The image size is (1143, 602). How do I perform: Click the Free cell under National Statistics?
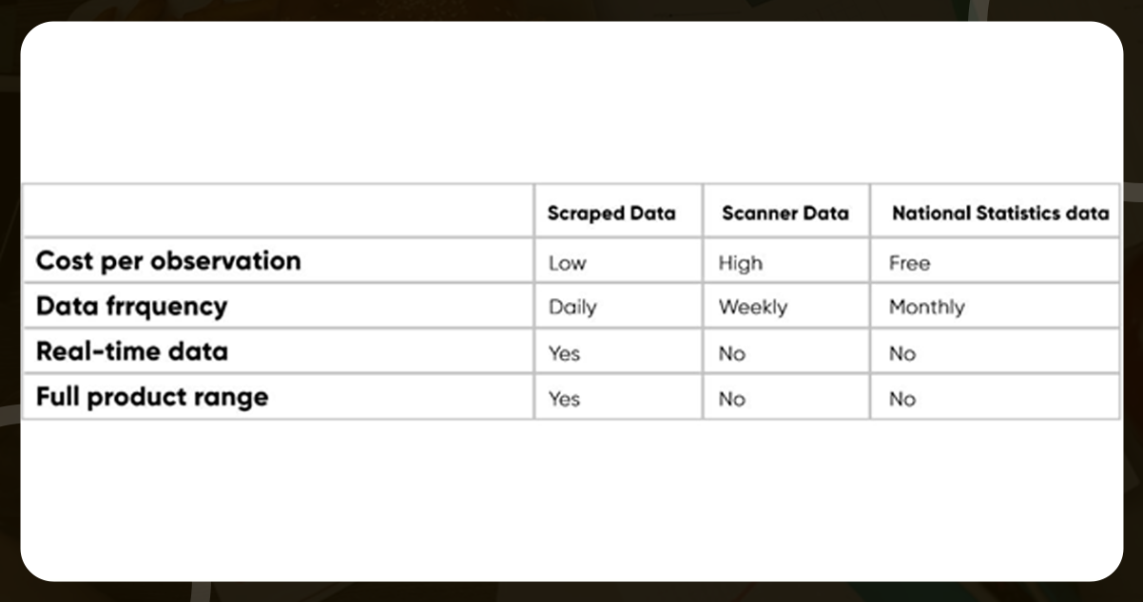[909, 263]
